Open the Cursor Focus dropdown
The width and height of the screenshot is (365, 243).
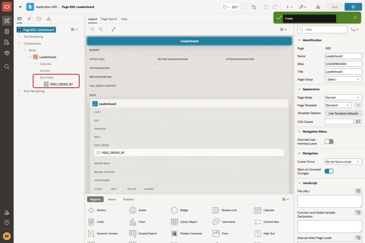click(x=343, y=162)
